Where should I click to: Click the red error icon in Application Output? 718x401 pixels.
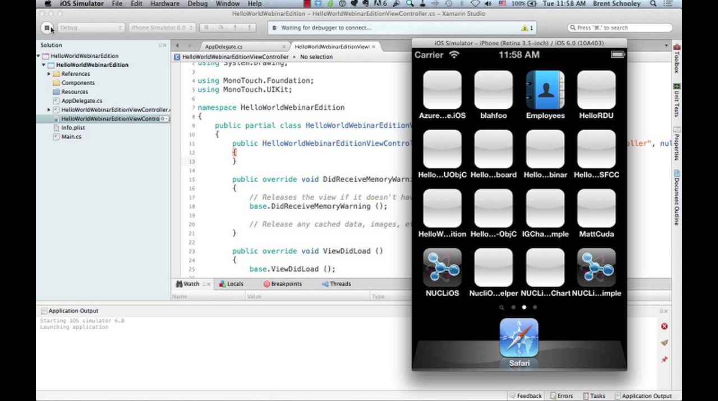point(664,326)
